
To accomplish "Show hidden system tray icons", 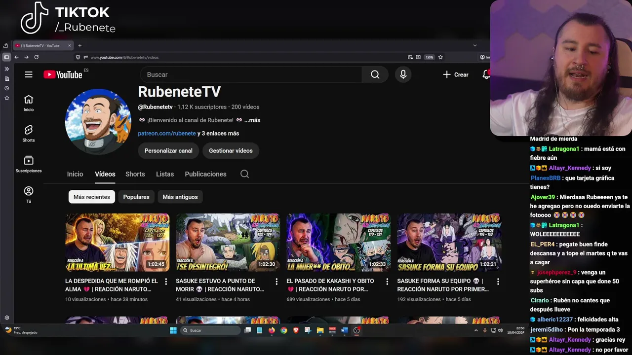I will [476, 330].
